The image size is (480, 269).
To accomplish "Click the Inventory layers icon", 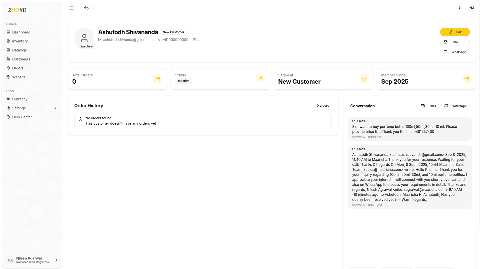I will click(8, 41).
